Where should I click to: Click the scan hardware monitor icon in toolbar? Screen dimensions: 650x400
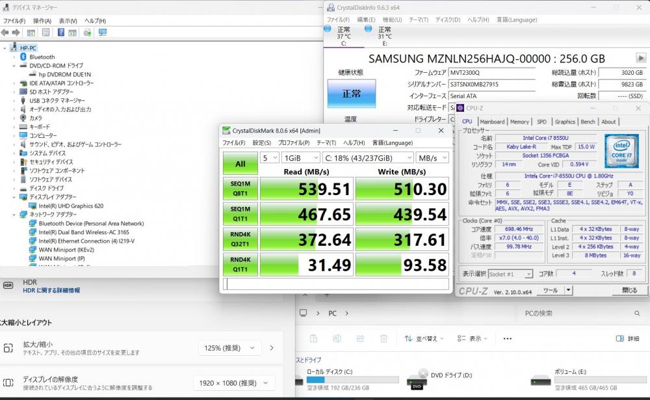[103, 33]
